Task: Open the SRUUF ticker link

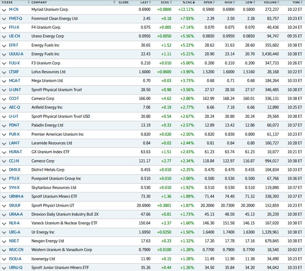Action: [15, 205]
